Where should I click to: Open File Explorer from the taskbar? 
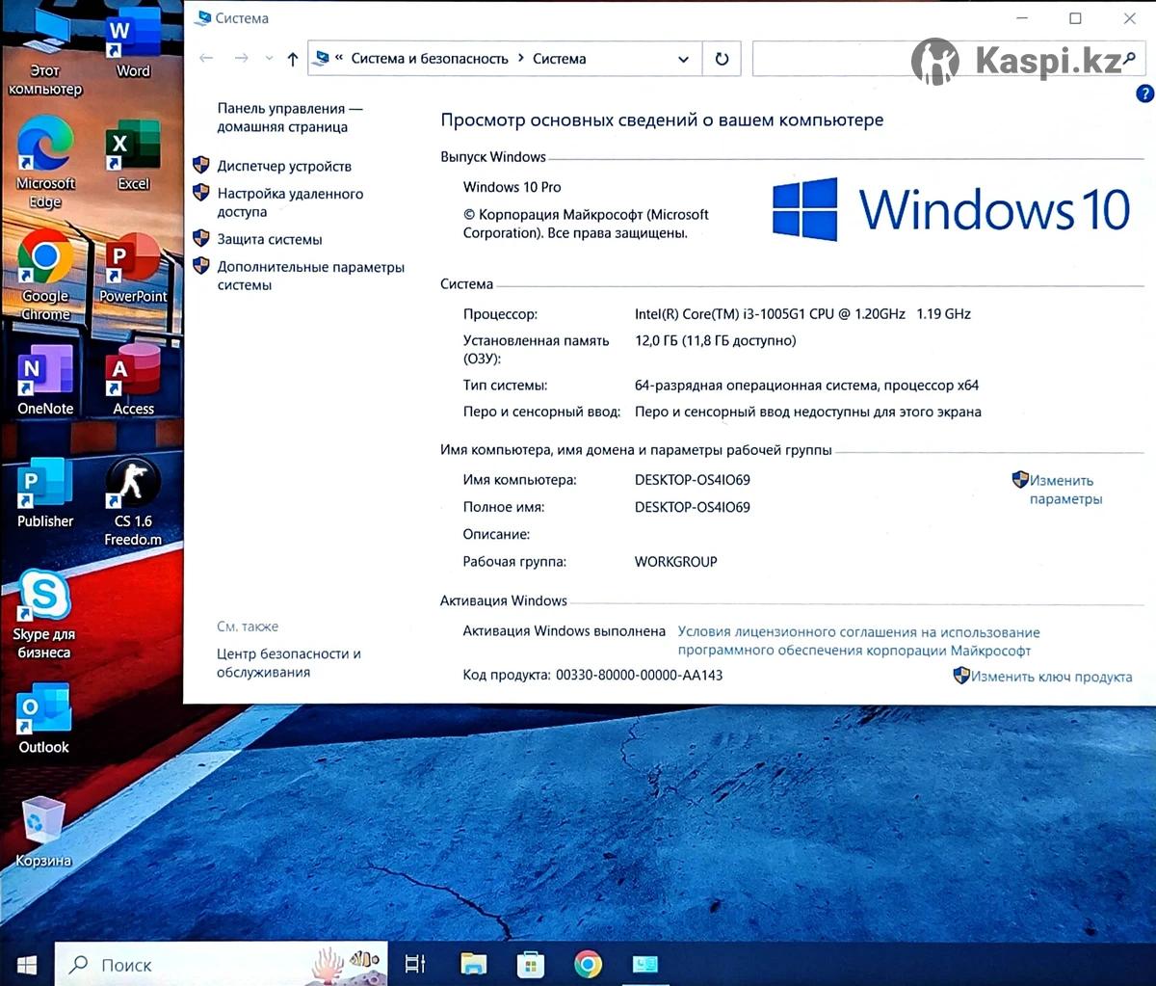coord(473,964)
